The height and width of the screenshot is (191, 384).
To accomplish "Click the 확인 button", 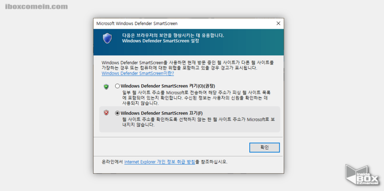I will point(264,148).
